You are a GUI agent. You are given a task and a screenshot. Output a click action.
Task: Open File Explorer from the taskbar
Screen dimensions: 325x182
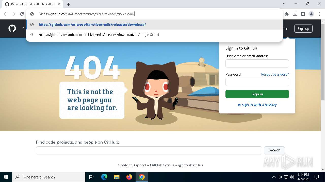coord(117,177)
